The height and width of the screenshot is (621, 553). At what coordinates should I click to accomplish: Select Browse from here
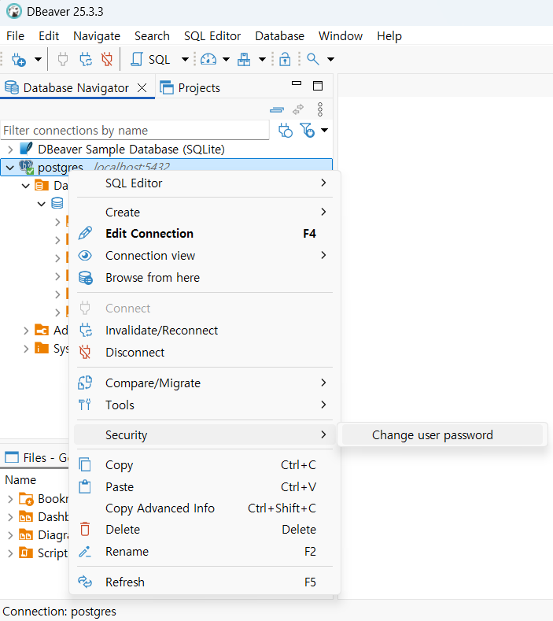(205, 278)
